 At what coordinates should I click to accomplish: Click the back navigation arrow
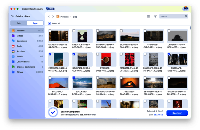(49, 16)
